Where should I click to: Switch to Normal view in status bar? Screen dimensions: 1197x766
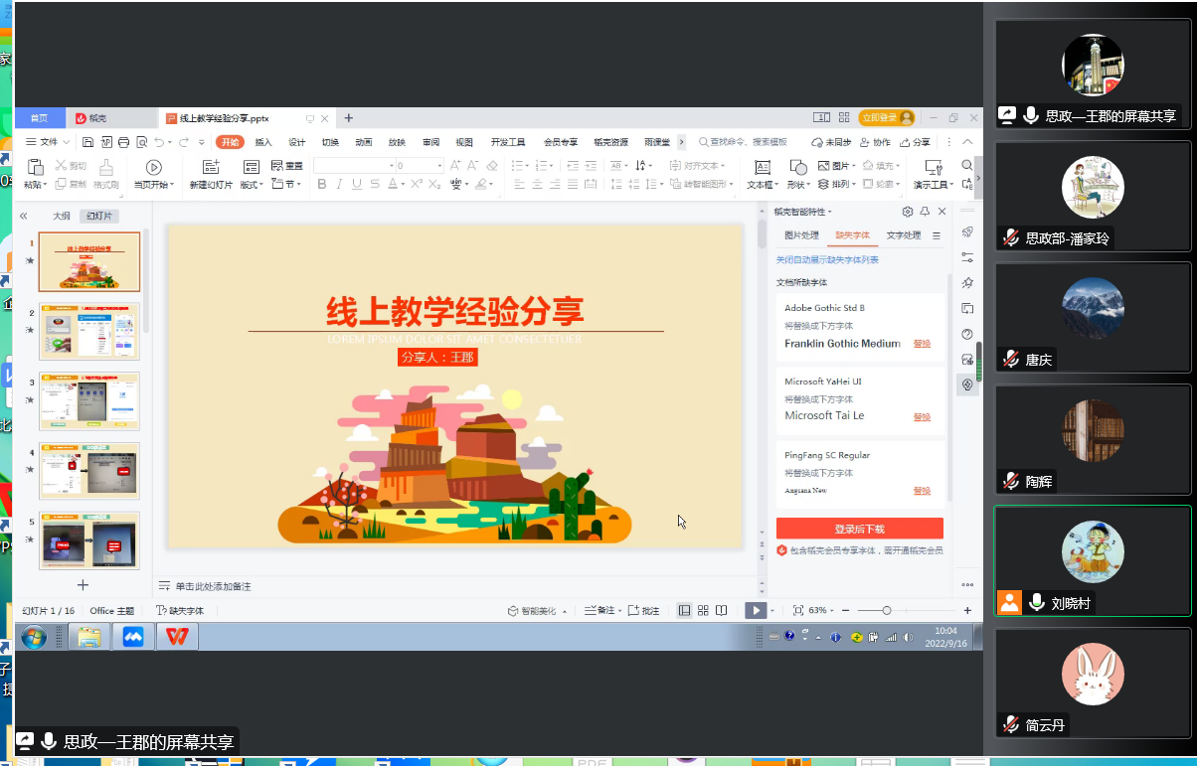[685, 611]
